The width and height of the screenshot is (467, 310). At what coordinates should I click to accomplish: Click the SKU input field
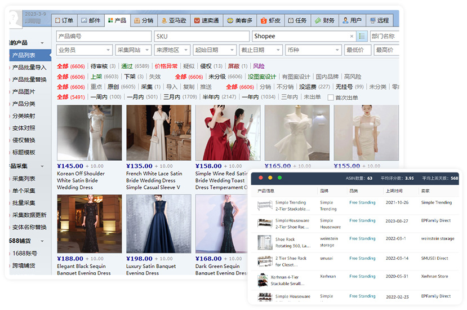(x=202, y=37)
